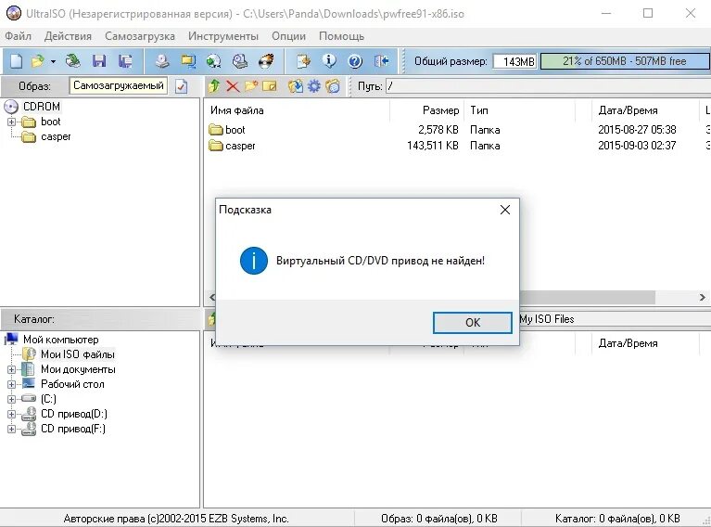Click the 143MB total size field
This screenshot has height=527, width=711.
pyautogui.click(x=514, y=61)
